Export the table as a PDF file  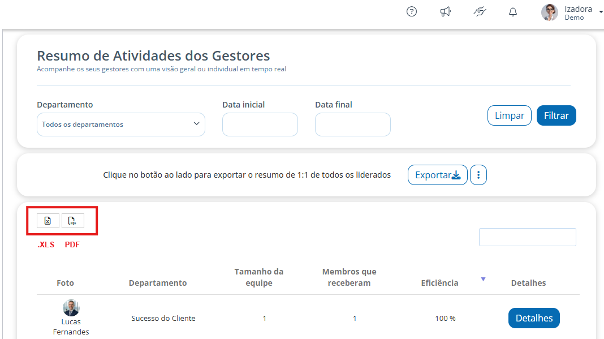pos(73,221)
